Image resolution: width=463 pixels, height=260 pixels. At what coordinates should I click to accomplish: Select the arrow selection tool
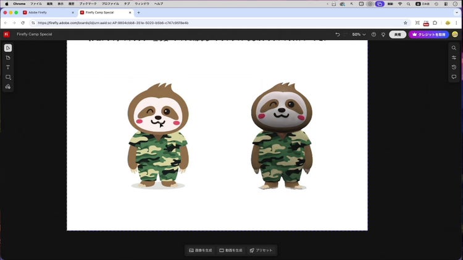[8, 48]
